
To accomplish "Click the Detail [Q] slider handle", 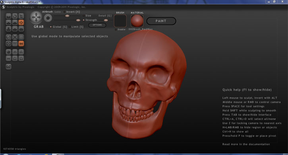I will pos(106,20).
